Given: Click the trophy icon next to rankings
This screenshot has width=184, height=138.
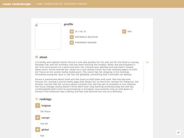Looking at the screenshot, I should coord(36,99).
